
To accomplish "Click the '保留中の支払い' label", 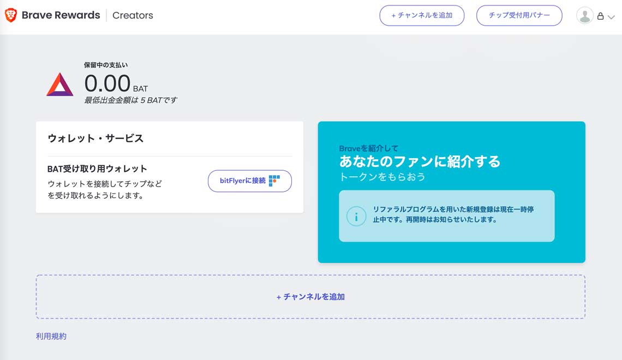I will pos(106,65).
